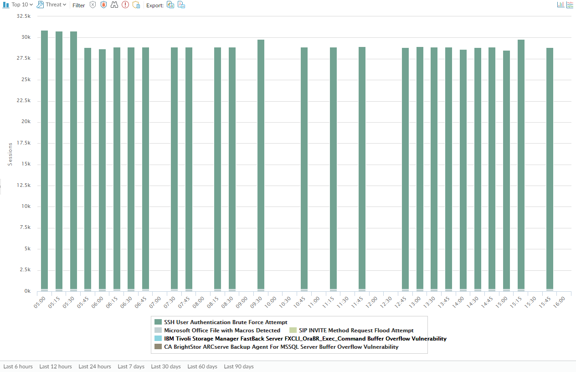
Task: Click the files filter shield-with-document icon
Action: tap(136, 5)
